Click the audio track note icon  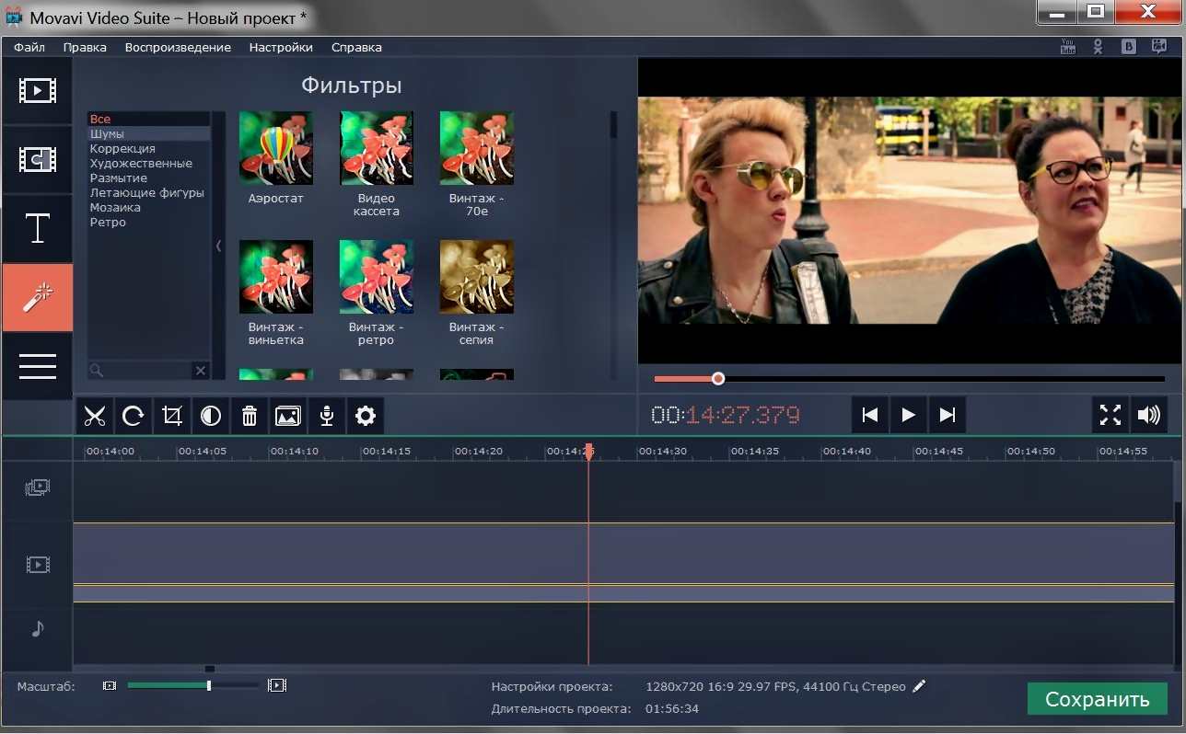coord(38,629)
